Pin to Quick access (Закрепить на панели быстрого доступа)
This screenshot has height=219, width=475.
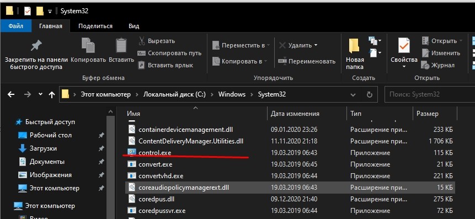36,55
